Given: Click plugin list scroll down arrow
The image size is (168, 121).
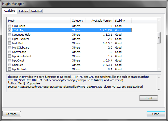Looking at the screenshot, I should point(159,69).
